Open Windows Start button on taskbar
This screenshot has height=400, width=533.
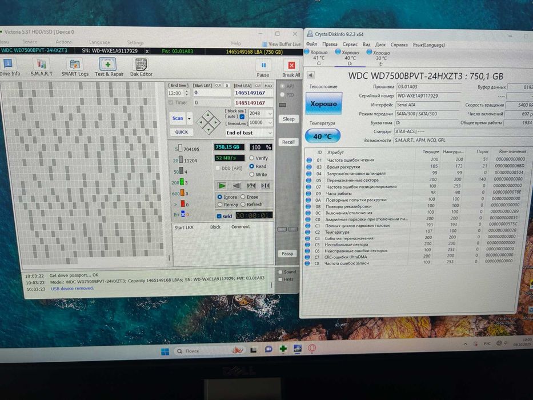[x=165, y=351]
